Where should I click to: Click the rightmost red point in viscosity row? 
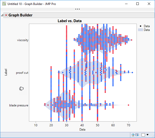pos(132,40)
